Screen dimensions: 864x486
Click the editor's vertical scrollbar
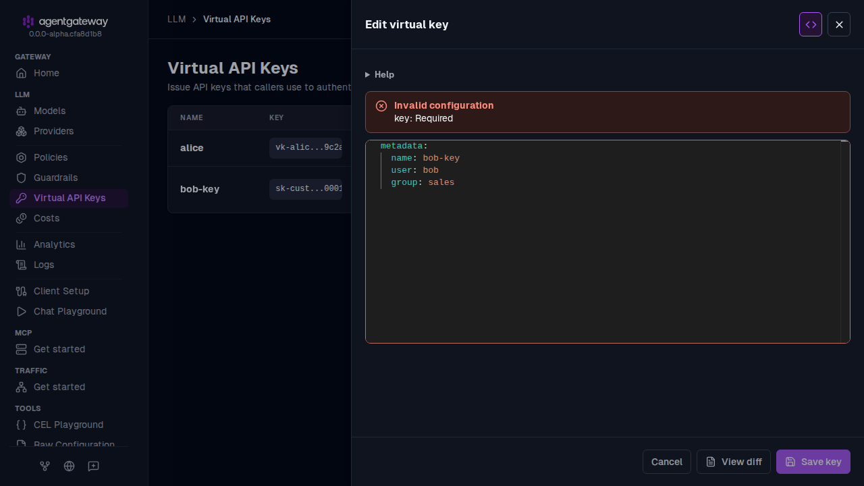(844, 242)
